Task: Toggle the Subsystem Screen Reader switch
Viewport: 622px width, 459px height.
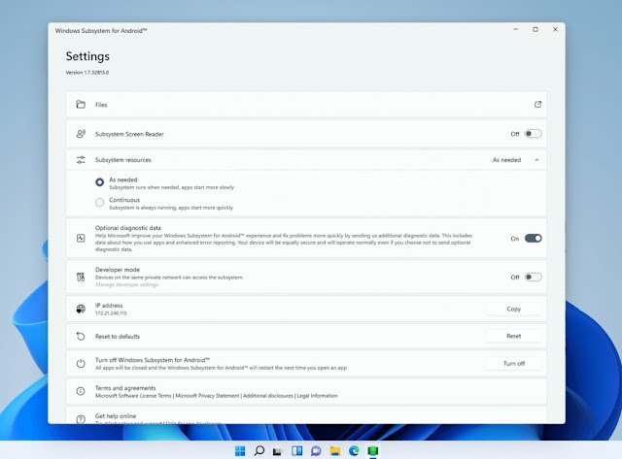Action: click(x=533, y=134)
